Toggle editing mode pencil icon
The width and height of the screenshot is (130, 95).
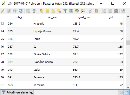coord(3,11)
